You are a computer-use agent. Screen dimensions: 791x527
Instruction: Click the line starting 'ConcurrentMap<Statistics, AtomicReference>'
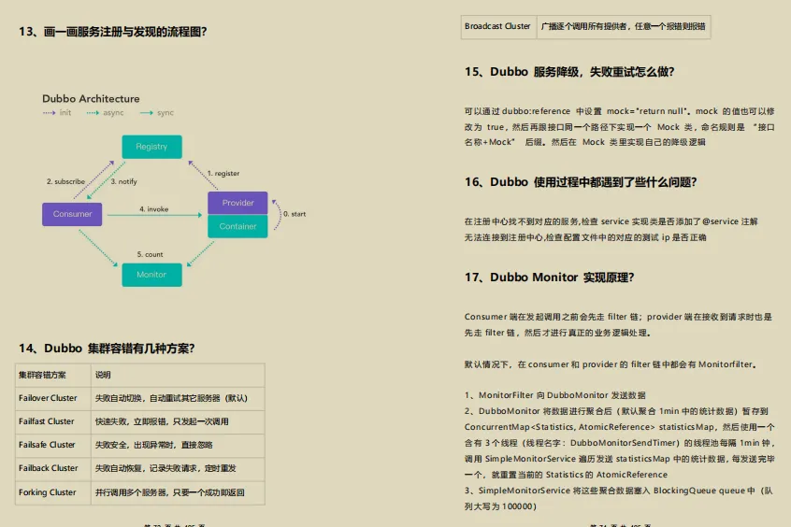620,427
